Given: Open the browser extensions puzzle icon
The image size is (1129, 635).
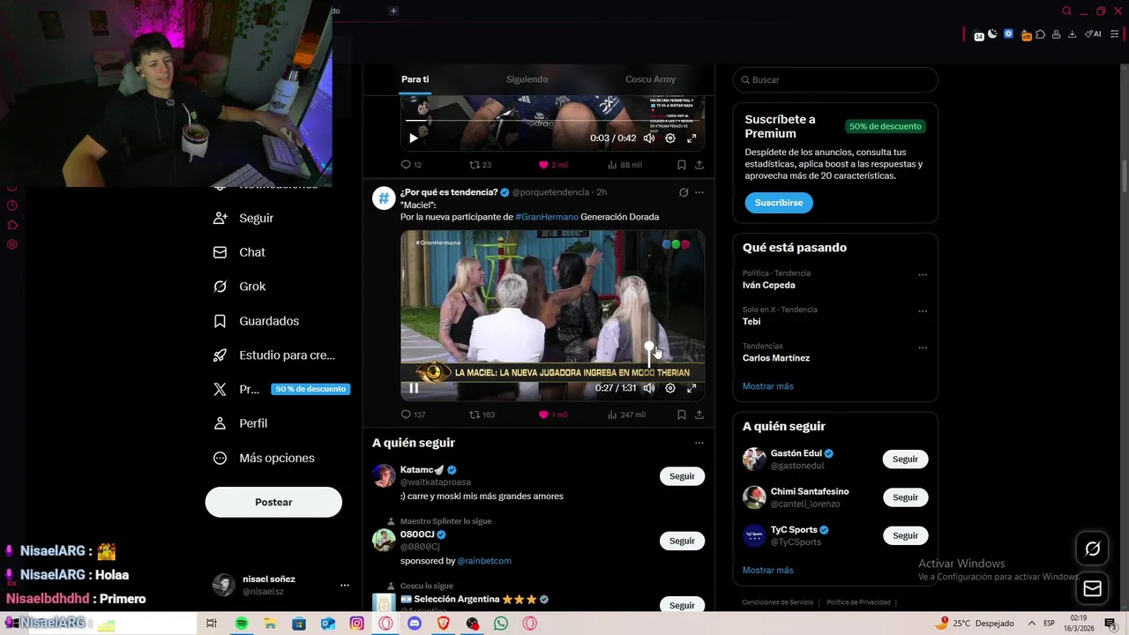Looking at the screenshot, I should click(x=1041, y=34).
